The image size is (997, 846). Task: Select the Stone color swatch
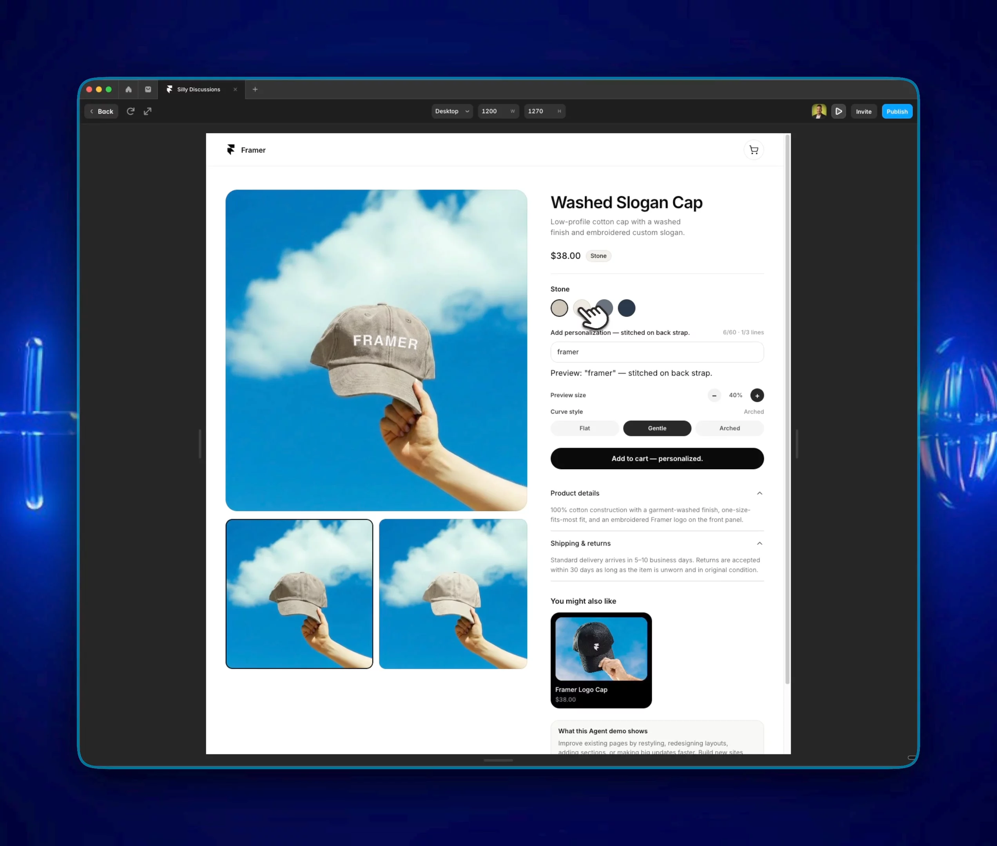[559, 308]
